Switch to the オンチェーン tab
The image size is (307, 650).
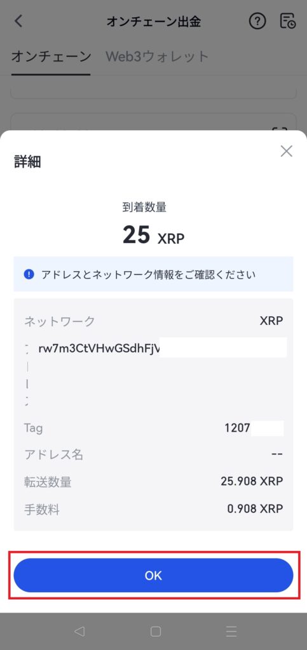tap(51, 56)
